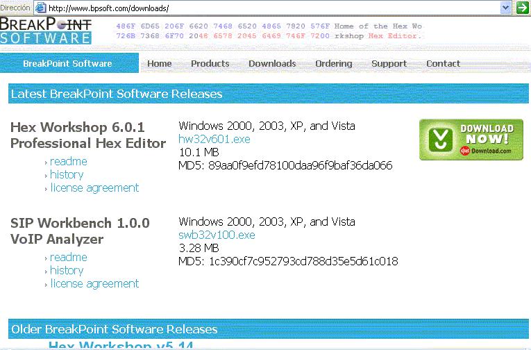Open the Support menu item
The height and width of the screenshot is (350, 531).
coord(389,63)
